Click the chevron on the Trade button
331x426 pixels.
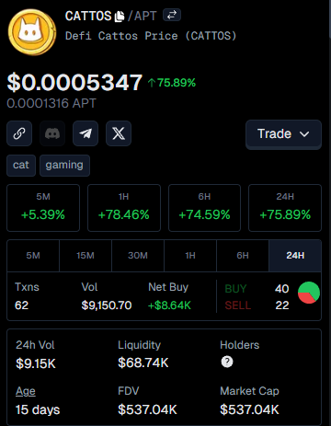tap(304, 134)
